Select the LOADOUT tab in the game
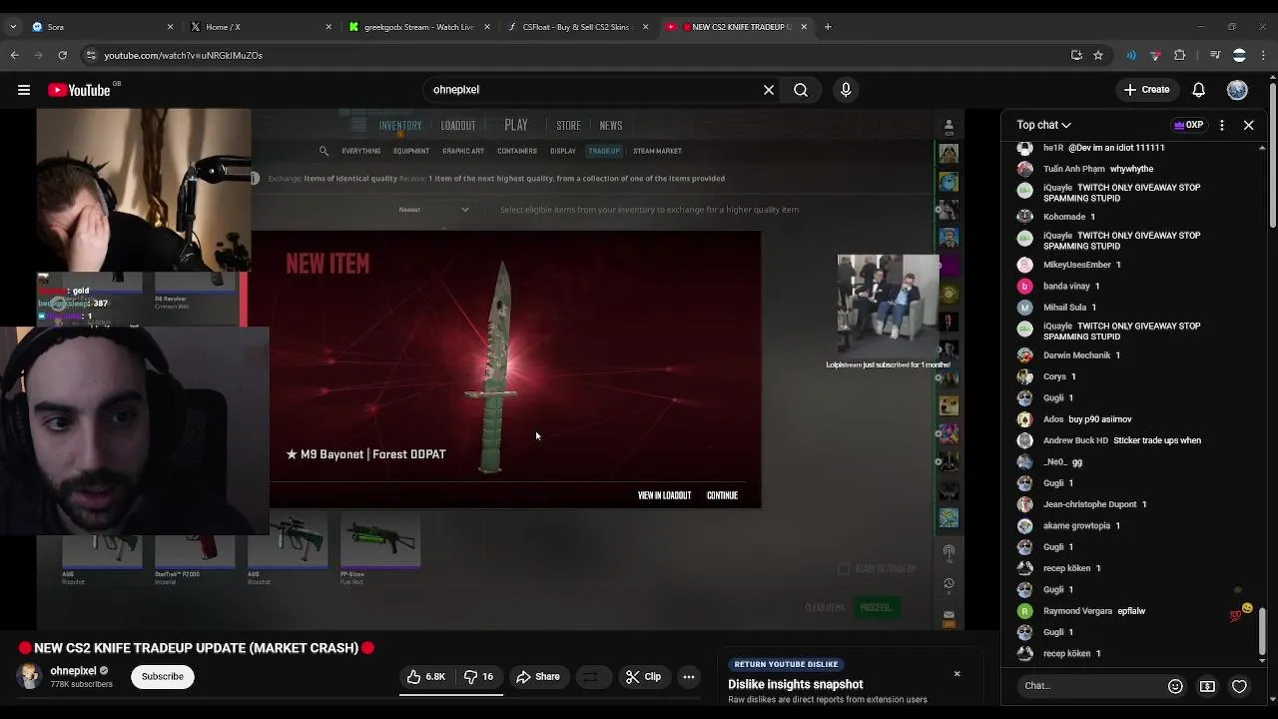This screenshot has height=719, width=1278. pos(458,126)
